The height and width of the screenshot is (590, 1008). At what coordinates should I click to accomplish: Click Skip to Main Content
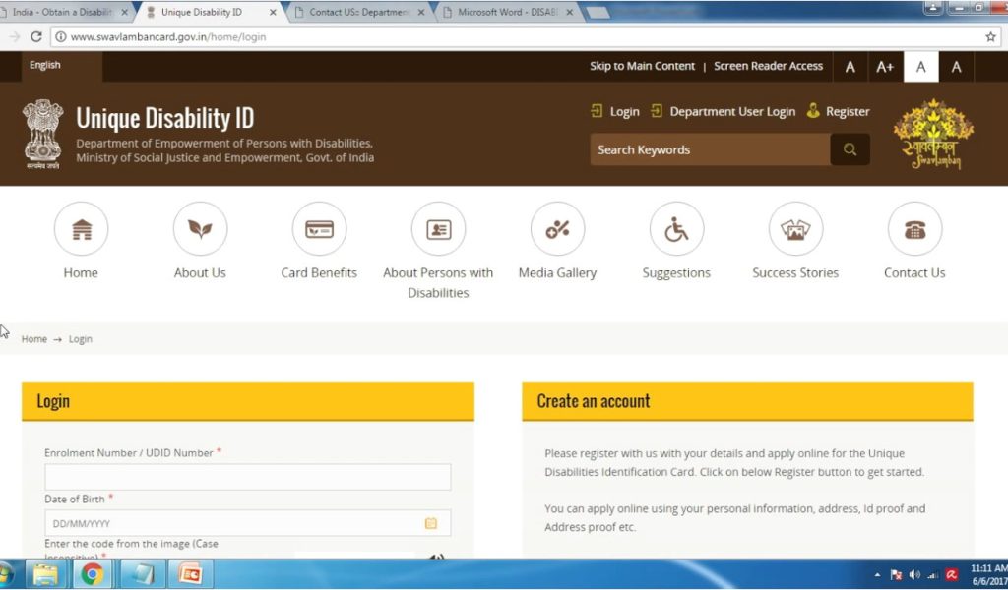pos(642,66)
